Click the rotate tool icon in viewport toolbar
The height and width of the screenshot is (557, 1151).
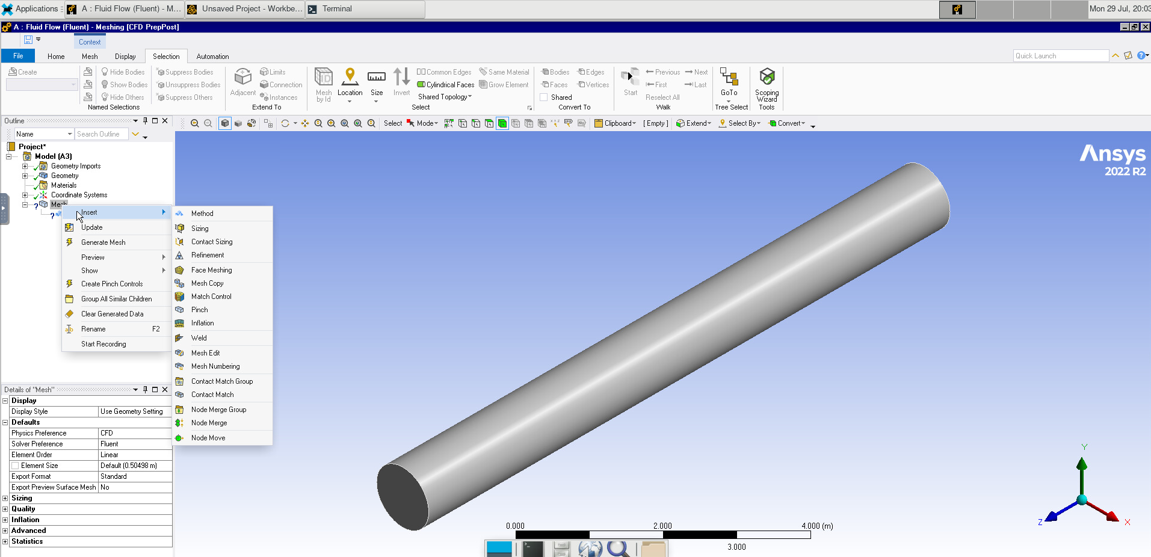[285, 123]
